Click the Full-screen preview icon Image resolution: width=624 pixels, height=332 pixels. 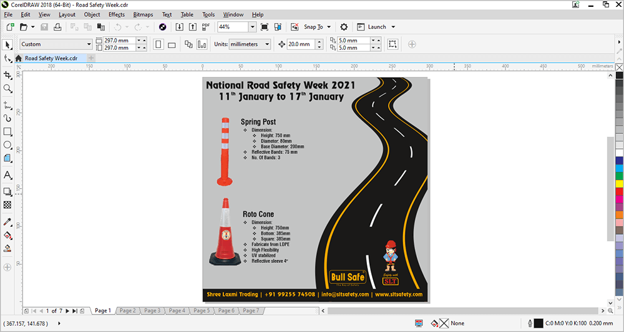coord(264,27)
